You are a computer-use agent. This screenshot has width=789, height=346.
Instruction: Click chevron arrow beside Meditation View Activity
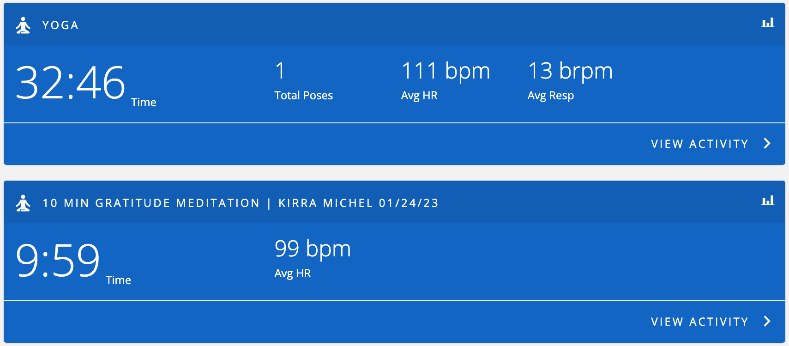click(767, 321)
